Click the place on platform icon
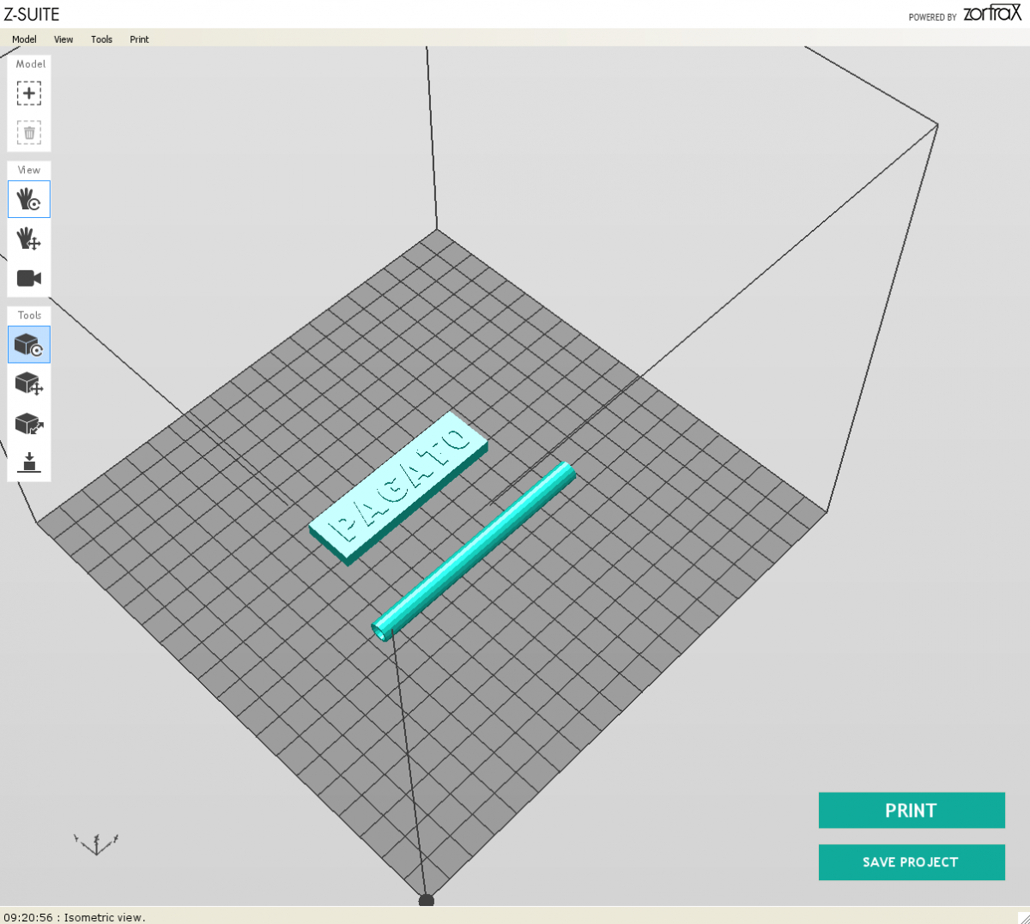This screenshot has height=924, width=1030. coord(29,462)
